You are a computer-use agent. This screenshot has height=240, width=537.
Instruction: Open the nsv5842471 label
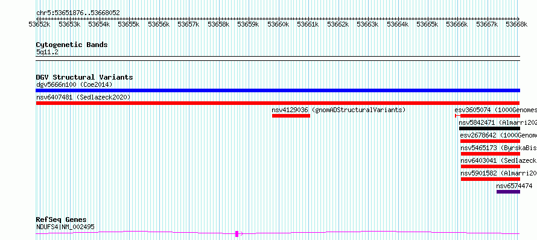[x=498, y=122]
